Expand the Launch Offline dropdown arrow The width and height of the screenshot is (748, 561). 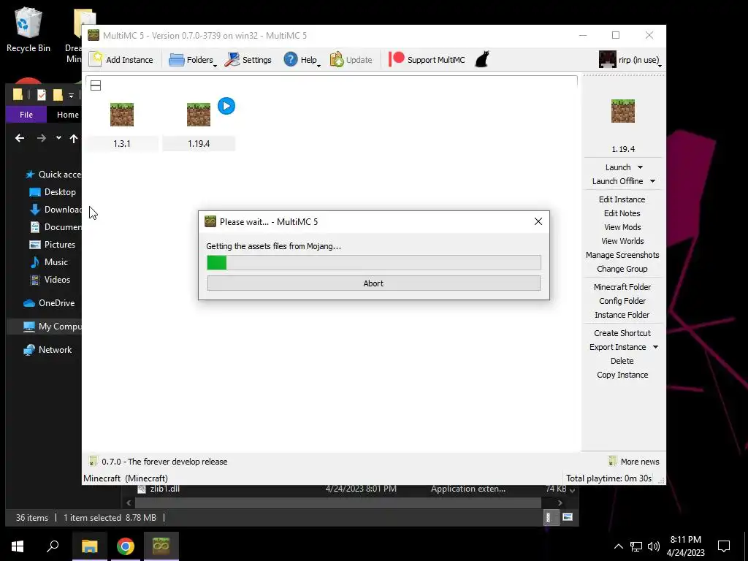coord(652,181)
